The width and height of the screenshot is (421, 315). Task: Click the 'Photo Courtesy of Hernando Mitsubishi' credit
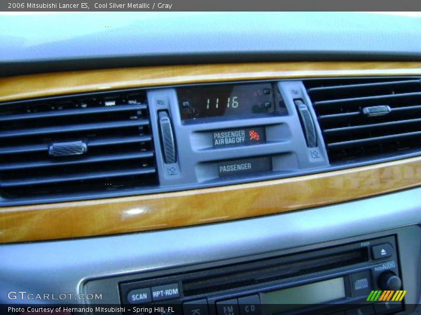[x=67, y=309]
